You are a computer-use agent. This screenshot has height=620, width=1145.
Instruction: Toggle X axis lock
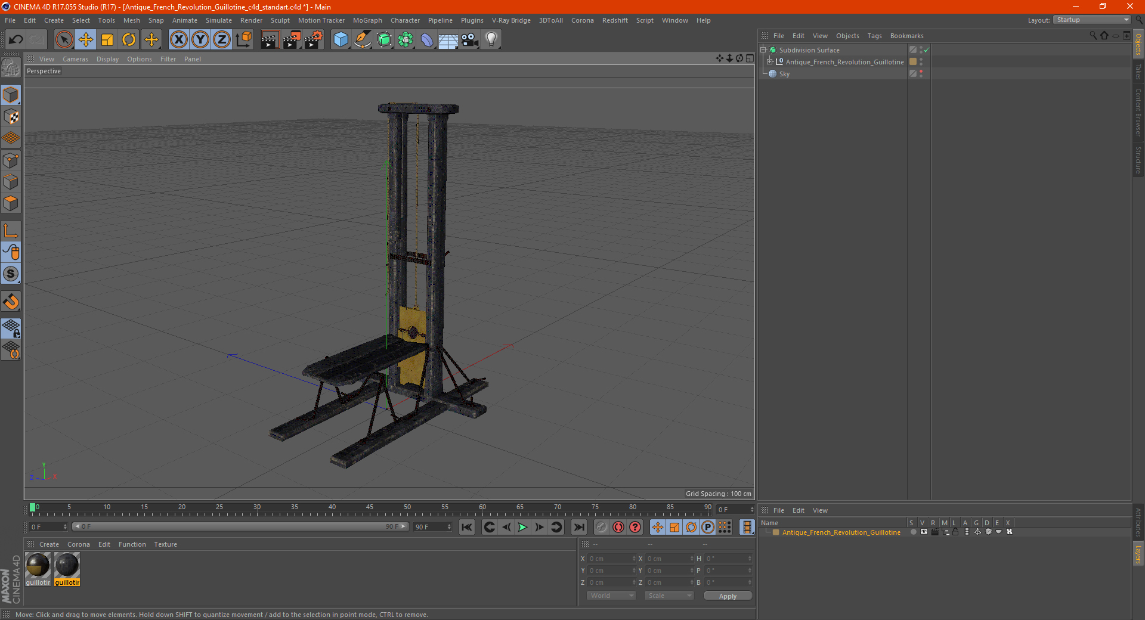(179, 40)
